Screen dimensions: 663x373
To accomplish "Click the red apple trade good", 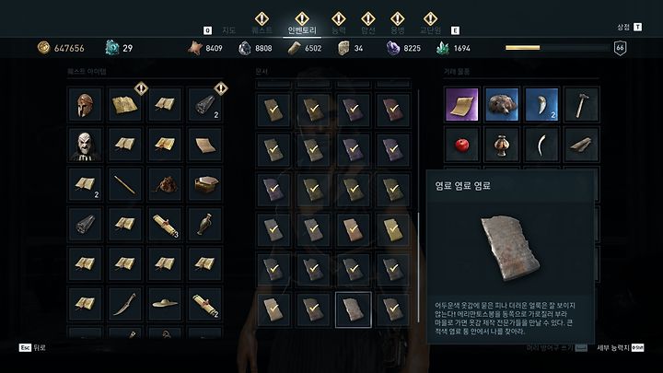I will (x=461, y=146).
